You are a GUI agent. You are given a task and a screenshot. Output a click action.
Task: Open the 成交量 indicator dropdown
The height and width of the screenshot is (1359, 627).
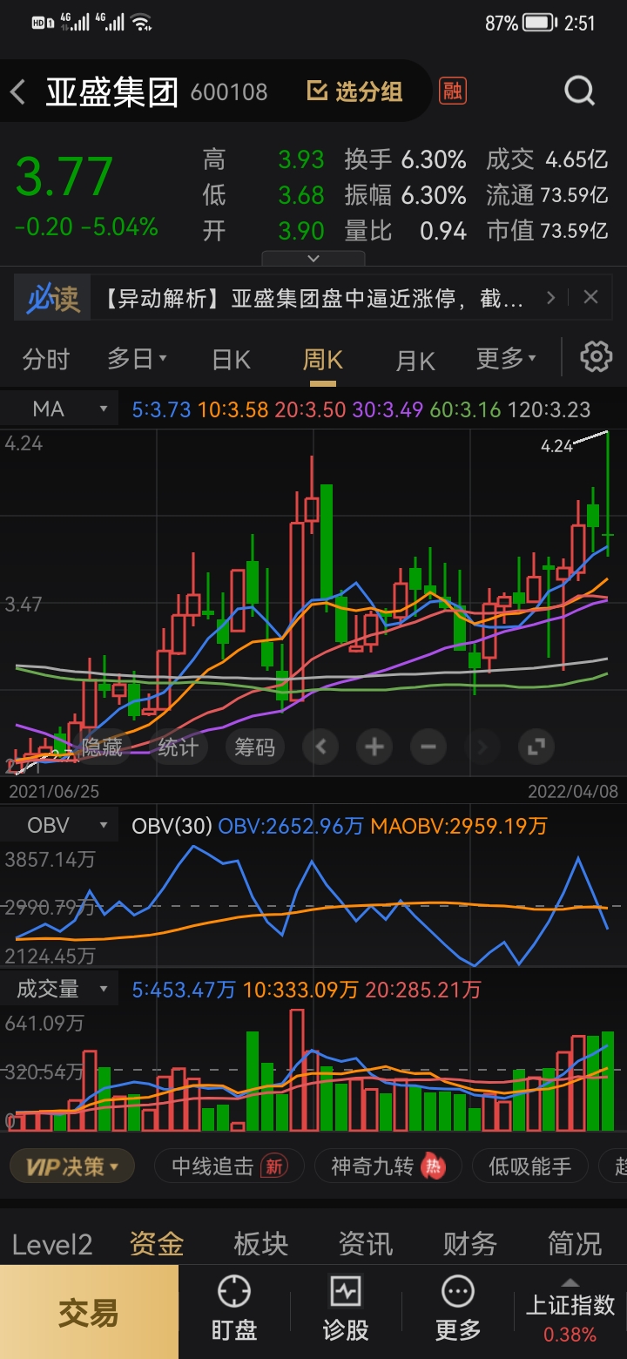click(x=59, y=989)
